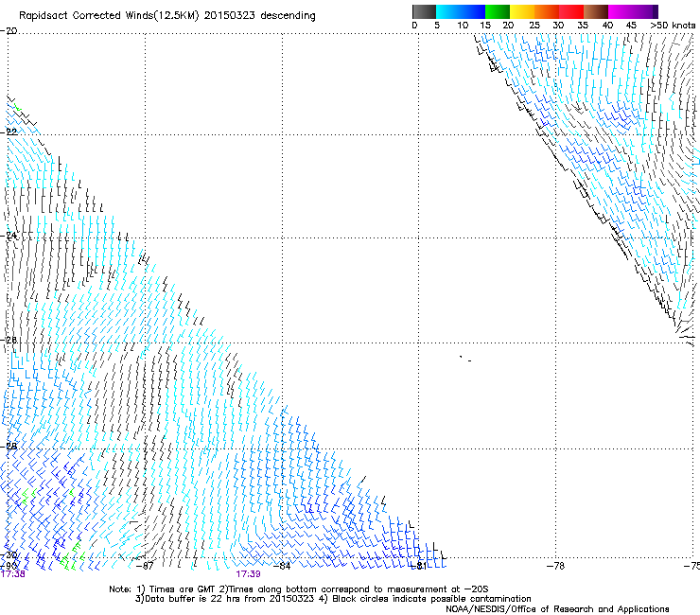Viewport: 700px width, 615px height.
Task: Click the legend tick label '40'
Action: (x=607, y=26)
